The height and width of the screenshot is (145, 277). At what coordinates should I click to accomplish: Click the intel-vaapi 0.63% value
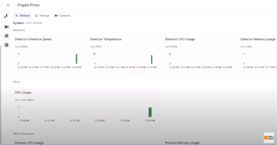(24, 100)
